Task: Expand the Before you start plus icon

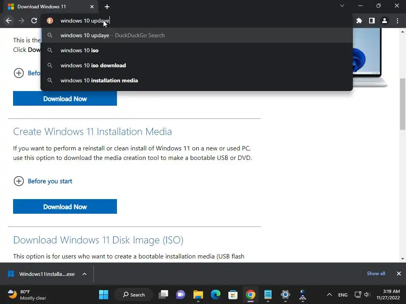Action: 19,181
